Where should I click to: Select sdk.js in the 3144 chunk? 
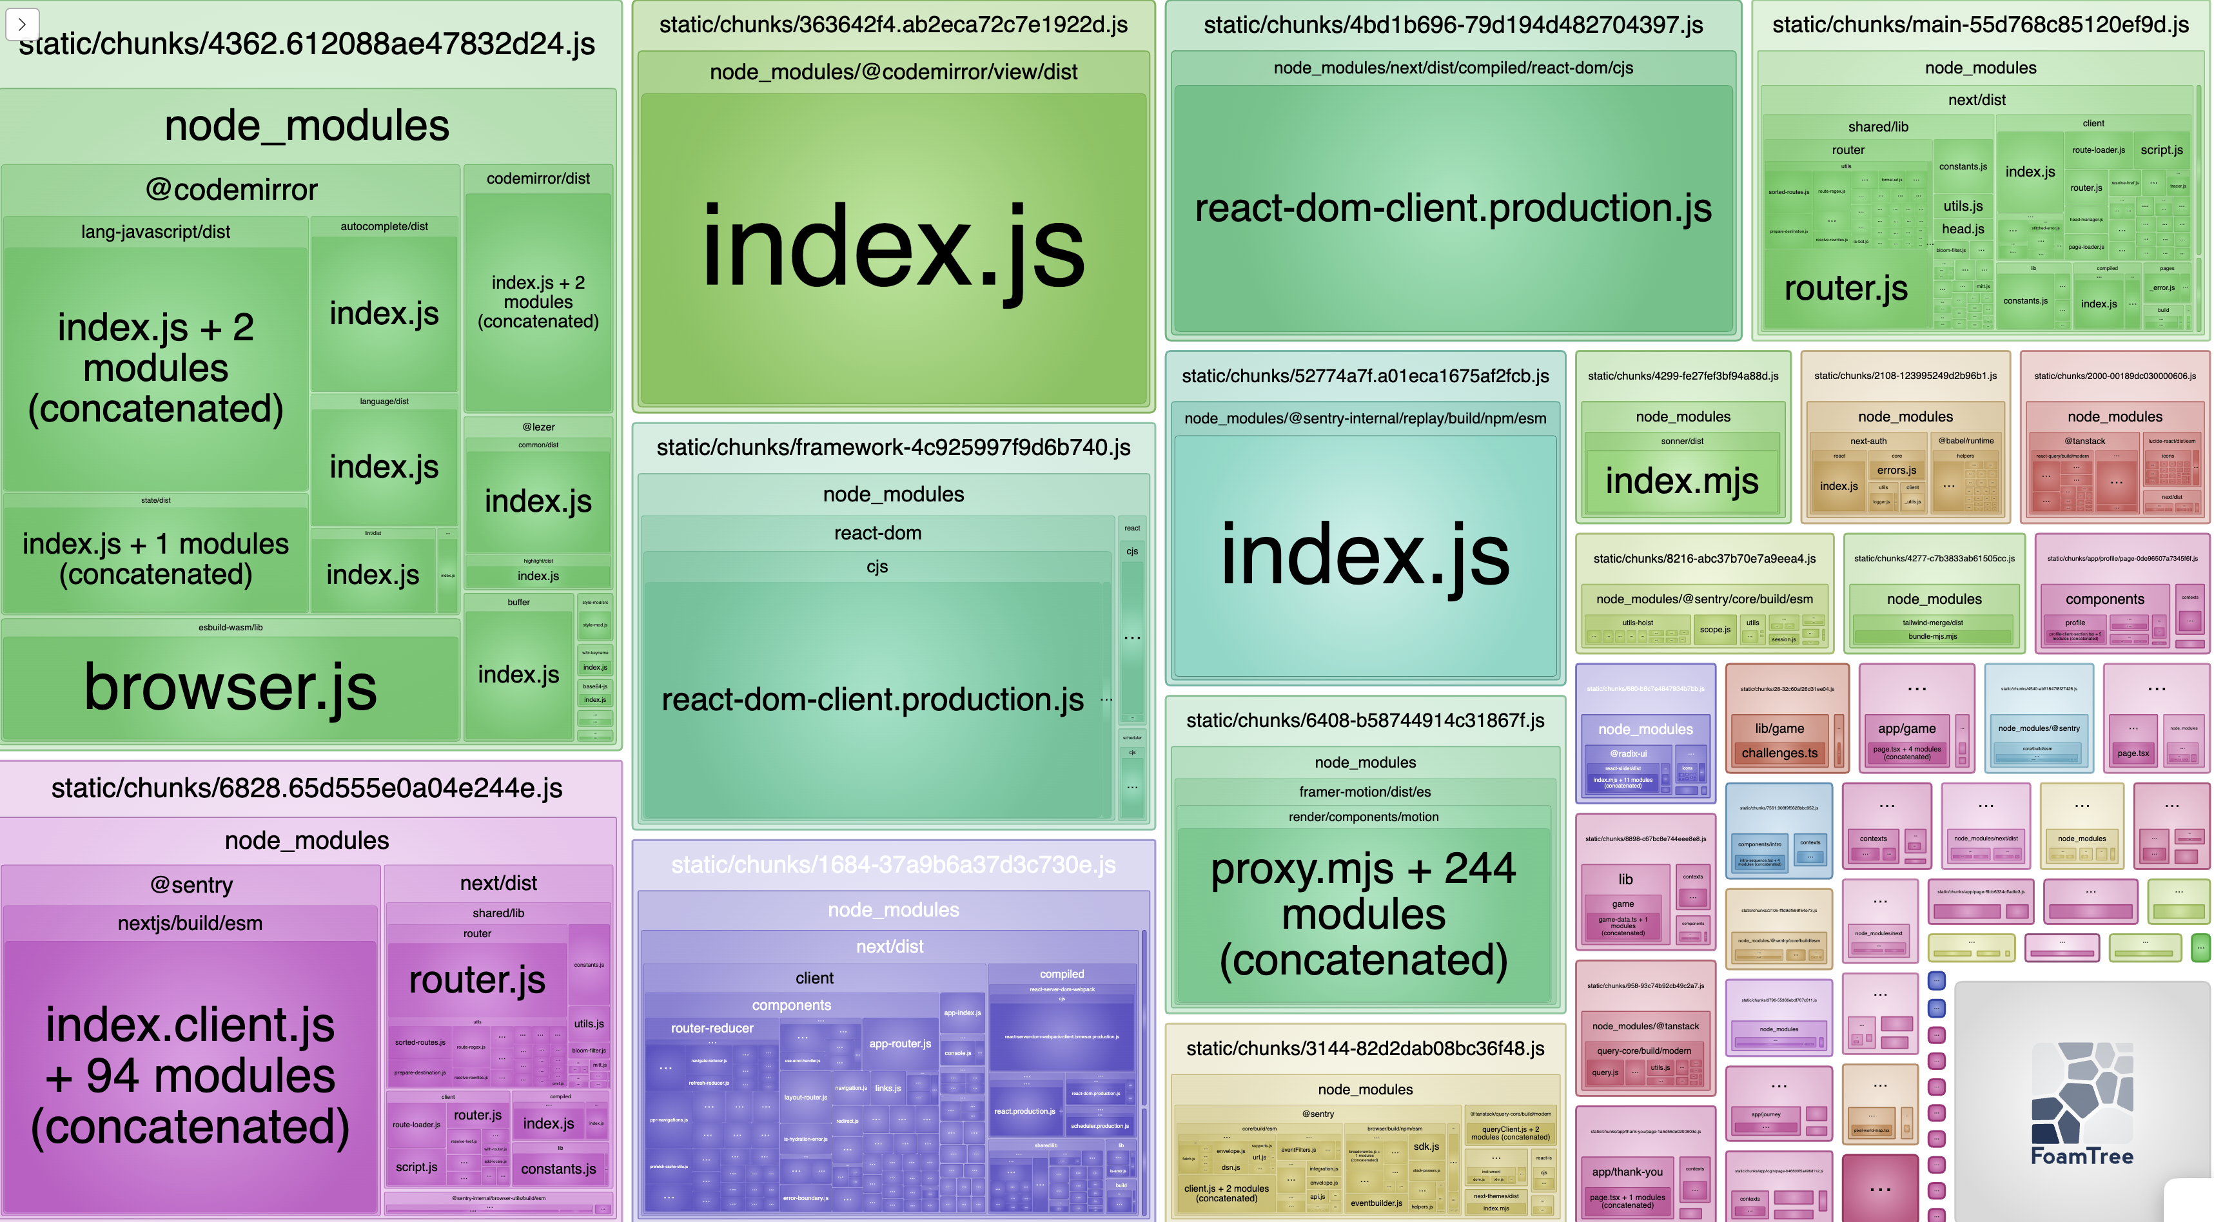click(x=1426, y=1147)
